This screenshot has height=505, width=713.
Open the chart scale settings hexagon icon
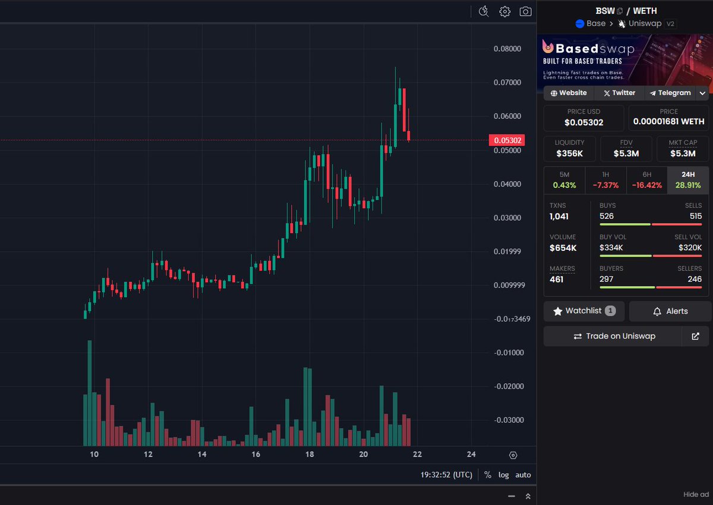coord(513,456)
